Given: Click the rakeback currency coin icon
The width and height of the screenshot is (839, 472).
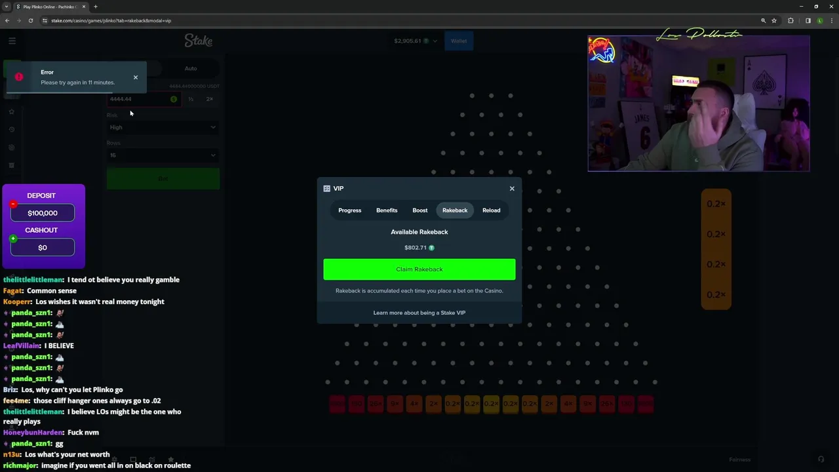Looking at the screenshot, I should (431, 248).
